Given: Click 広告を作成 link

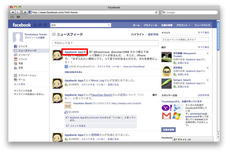Looking at the screenshot, I should (203, 95).
